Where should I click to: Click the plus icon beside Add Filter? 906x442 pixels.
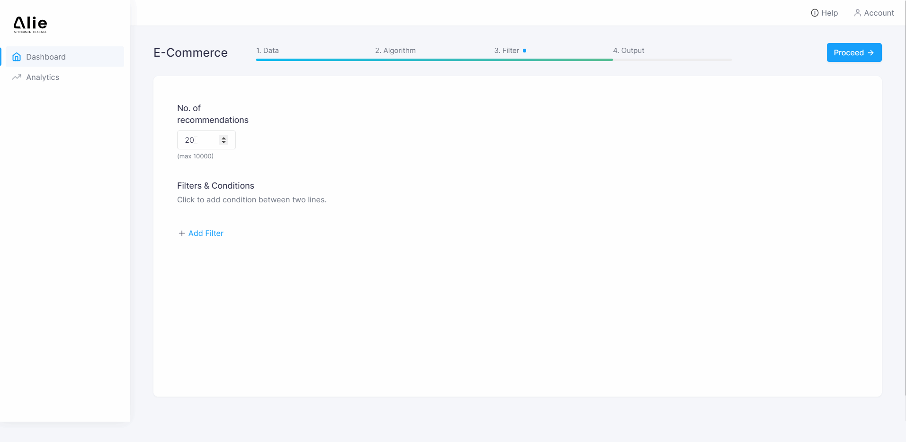coord(181,233)
